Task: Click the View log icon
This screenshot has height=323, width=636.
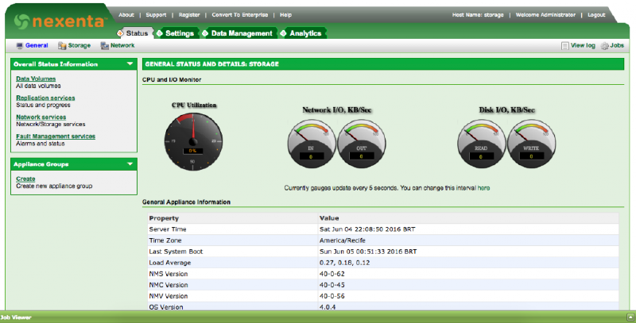Action: point(565,46)
